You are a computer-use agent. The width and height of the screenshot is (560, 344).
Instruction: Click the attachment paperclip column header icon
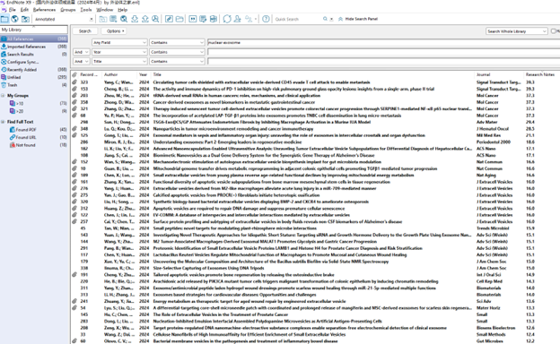click(74, 74)
